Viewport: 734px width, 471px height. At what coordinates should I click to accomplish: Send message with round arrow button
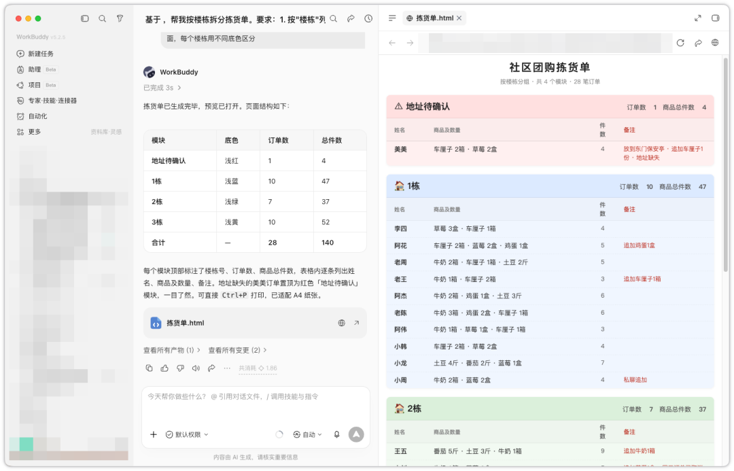coord(356,434)
